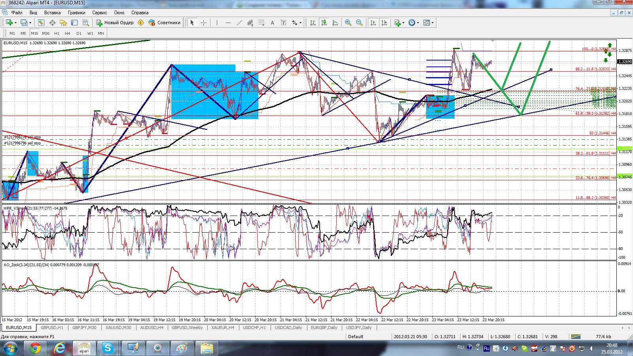Open the chart templates dropdown arrow
Screen dimensions: 633x356
[432, 23]
